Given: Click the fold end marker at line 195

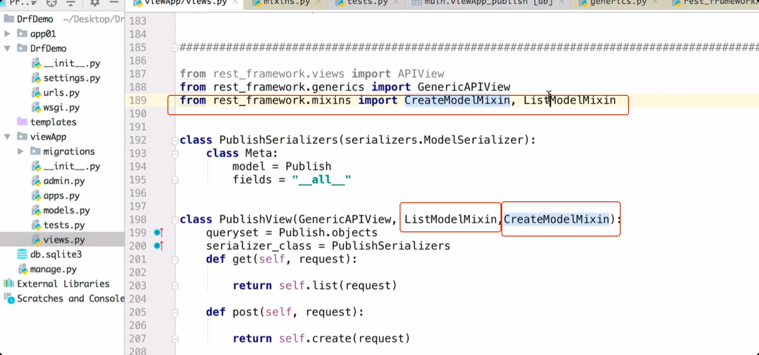Looking at the screenshot, I should point(175,180).
